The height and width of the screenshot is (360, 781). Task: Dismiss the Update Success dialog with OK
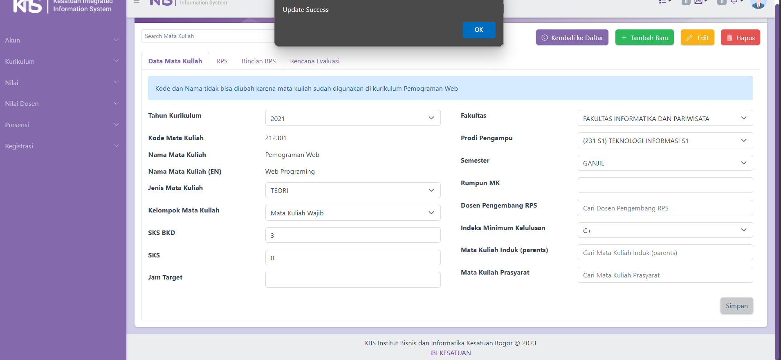pyautogui.click(x=479, y=30)
